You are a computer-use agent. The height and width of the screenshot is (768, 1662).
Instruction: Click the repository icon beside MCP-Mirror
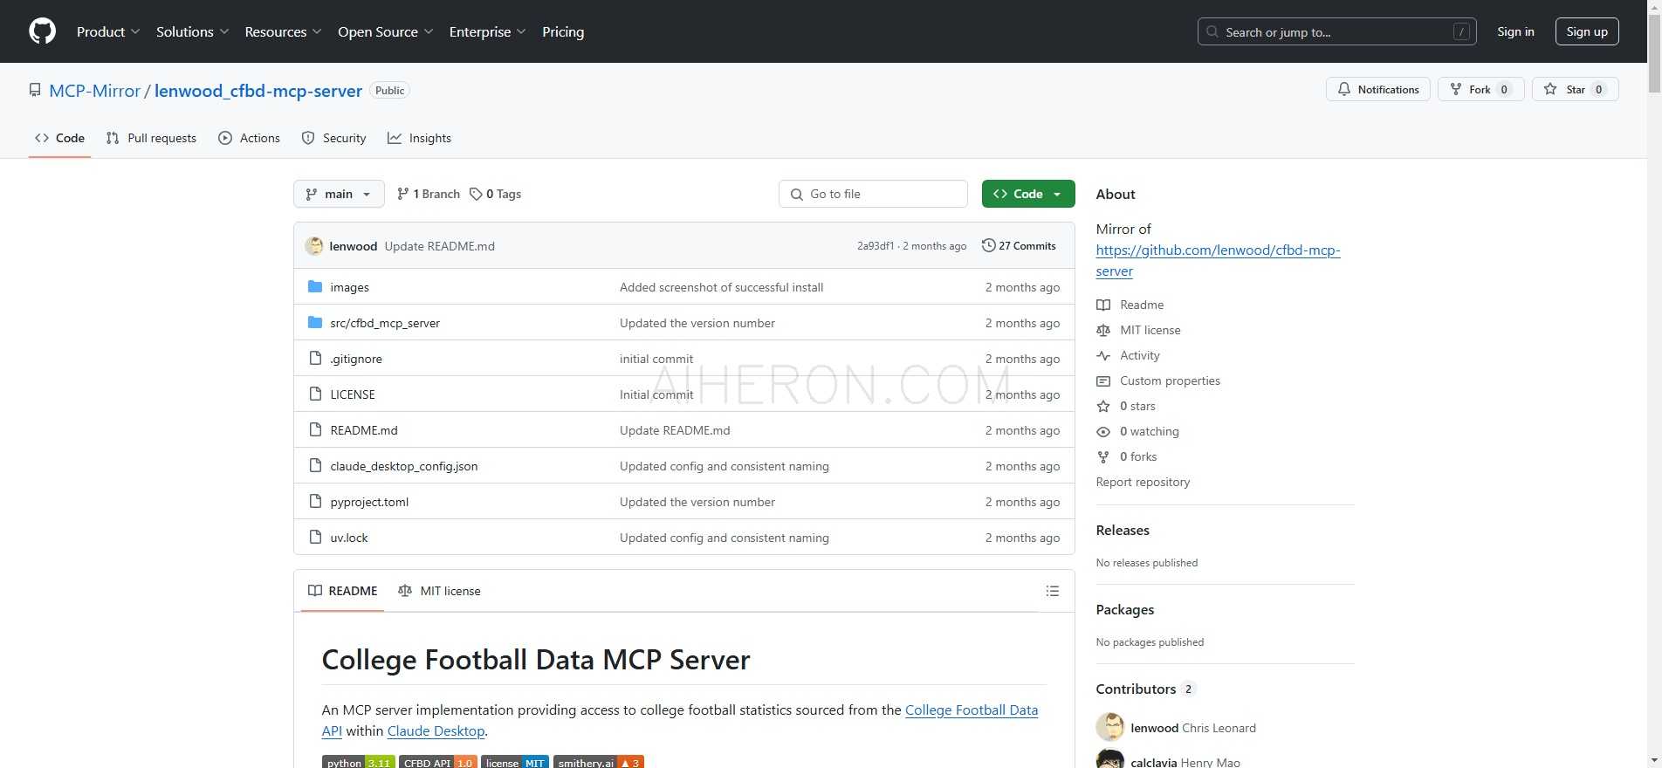[35, 90]
